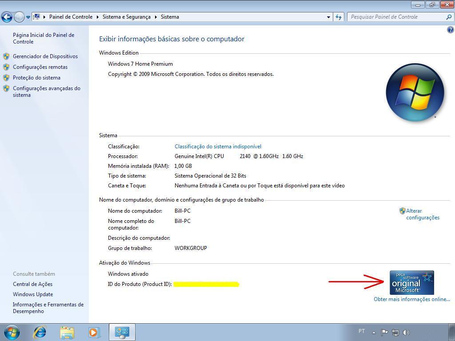Select Sistema breadcrumb
The height and width of the screenshot is (341, 455).
(170, 17)
